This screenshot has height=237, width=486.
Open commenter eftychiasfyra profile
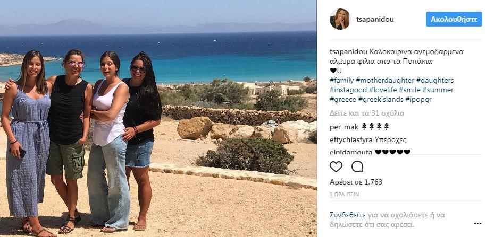[x=351, y=140]
